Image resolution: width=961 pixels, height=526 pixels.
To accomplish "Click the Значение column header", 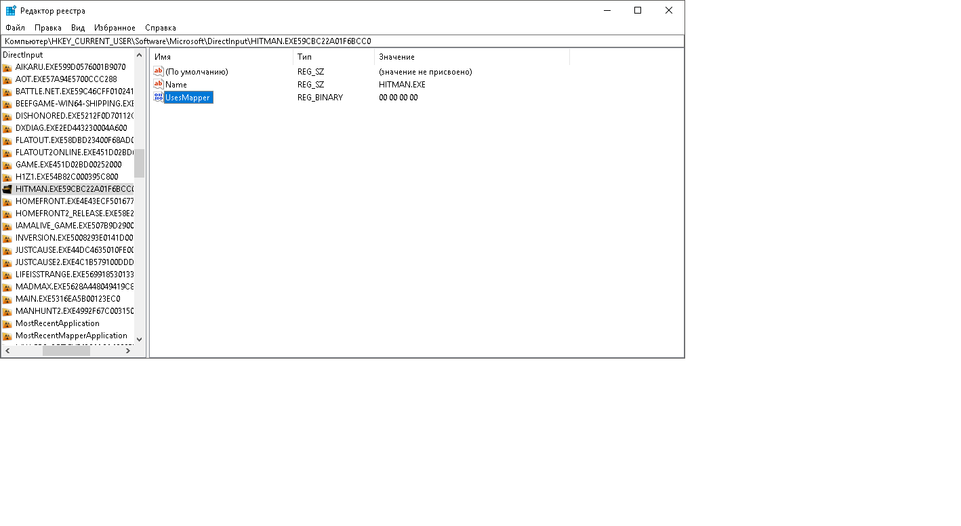I will [x=472, y=57].
